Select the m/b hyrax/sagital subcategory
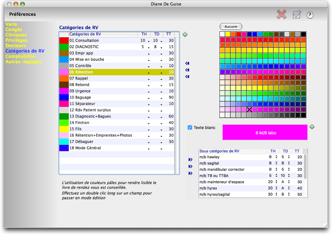 [x=251, y=194]
